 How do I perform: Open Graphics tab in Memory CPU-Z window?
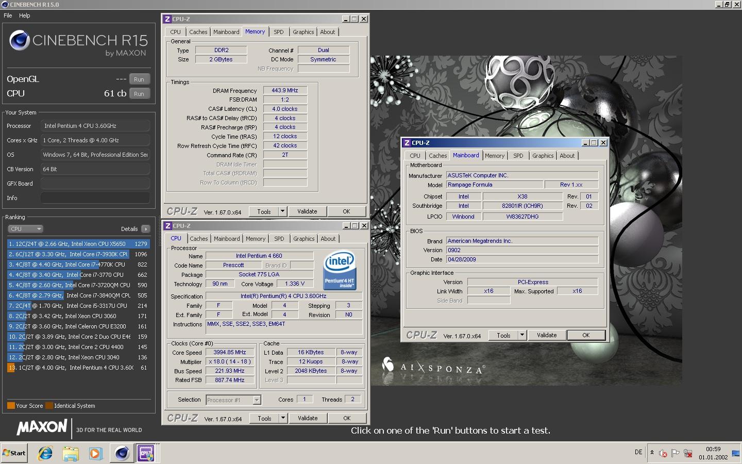[x=303, y=32]
